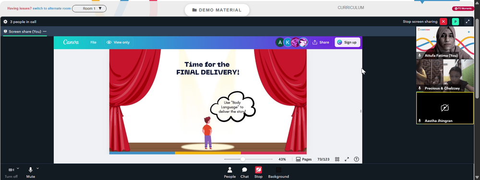Select the Screen share (You) tab
This screenshot has width=480, height=180.
25,32
